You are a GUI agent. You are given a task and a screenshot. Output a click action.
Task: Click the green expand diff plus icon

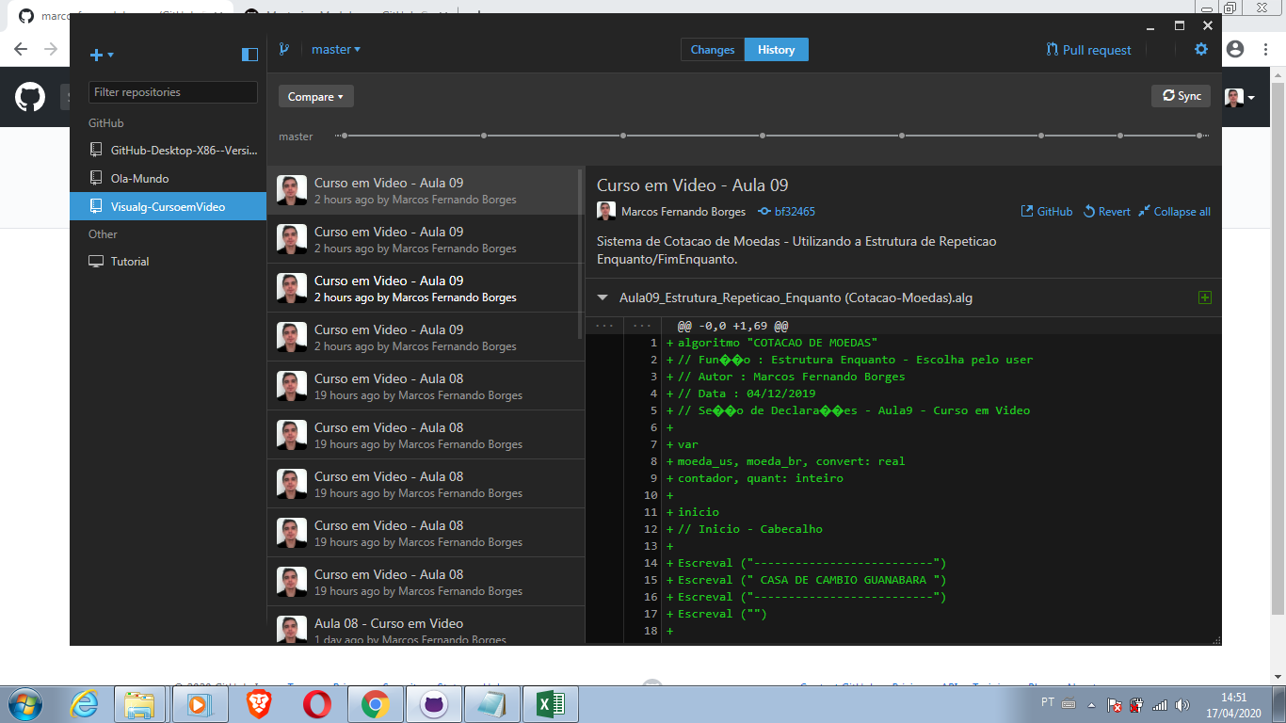click(x=1204, y=297)
